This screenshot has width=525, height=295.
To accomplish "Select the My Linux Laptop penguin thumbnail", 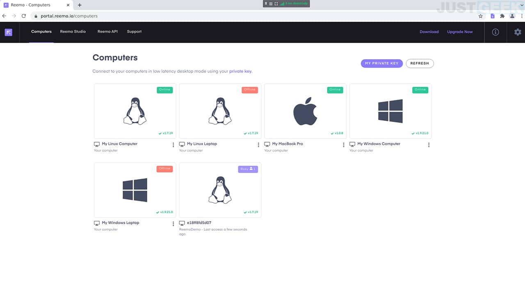I will pyautogui.click(x=220, y=111).
